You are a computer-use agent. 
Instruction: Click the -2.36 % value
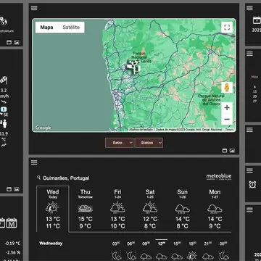pos(13,252)
